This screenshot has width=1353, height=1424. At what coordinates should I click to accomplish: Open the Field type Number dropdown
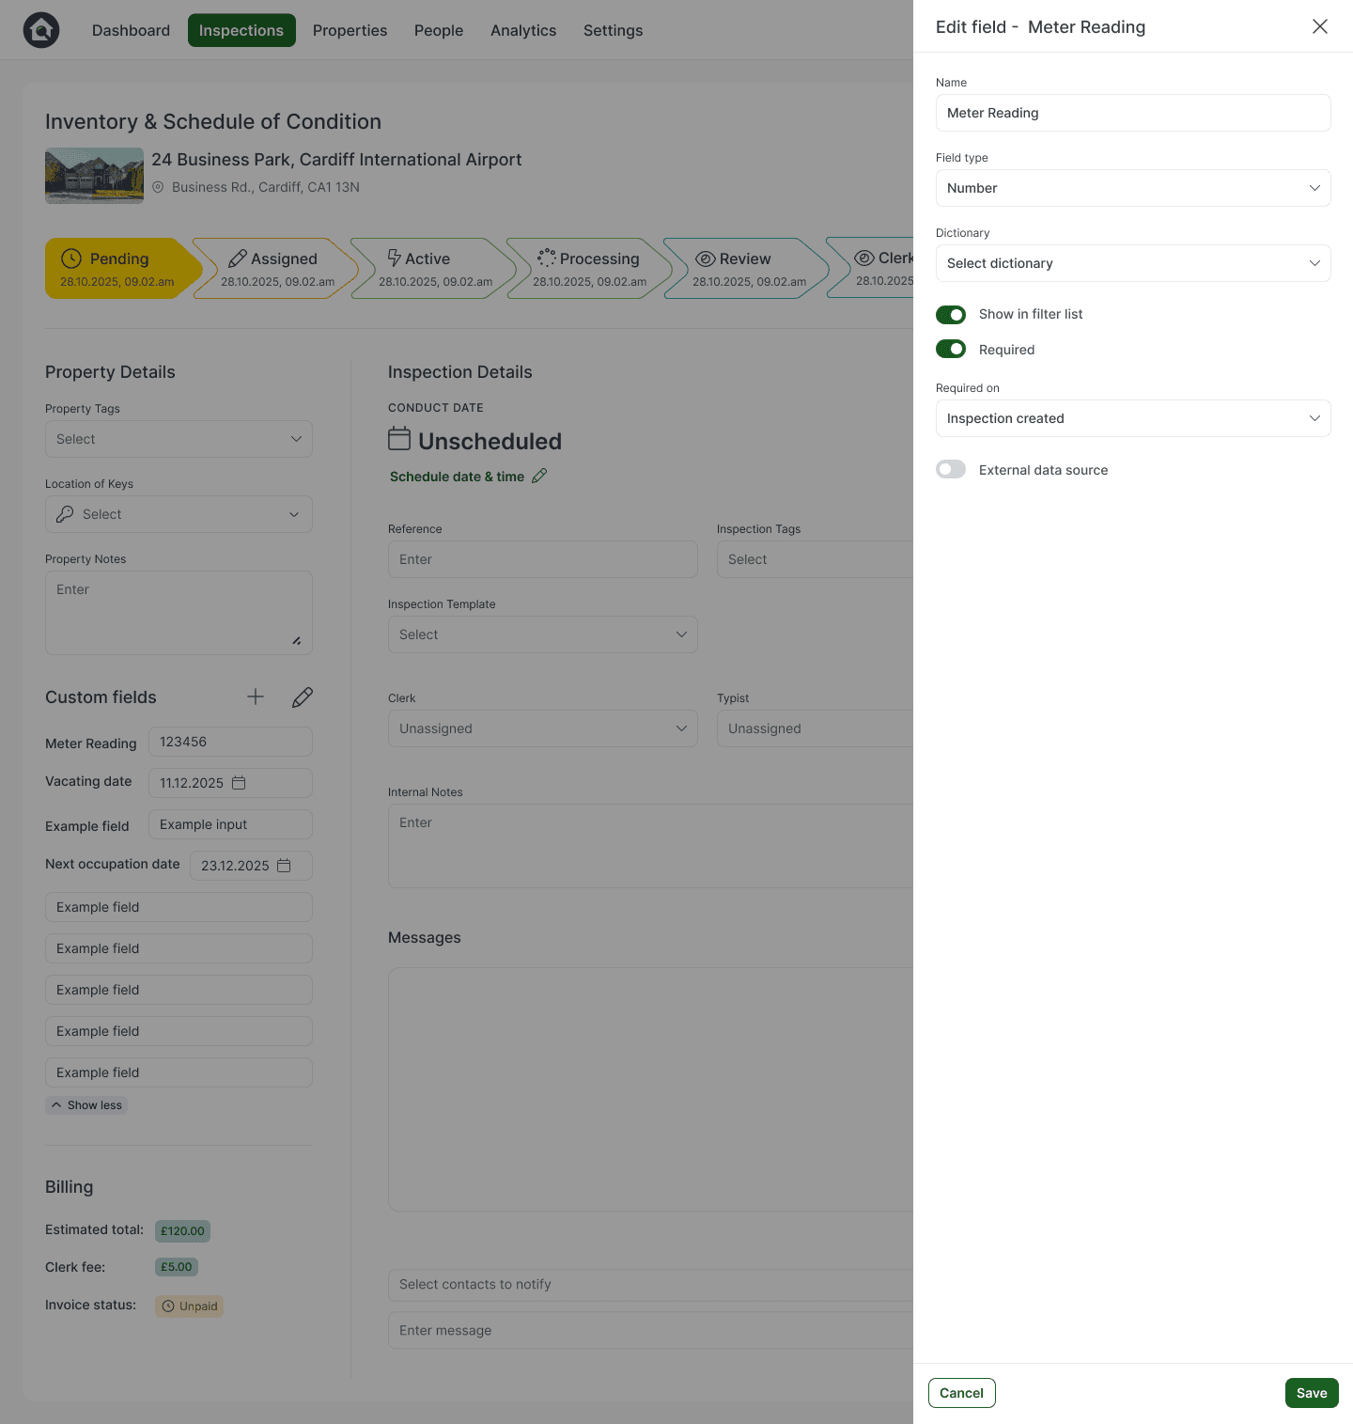(x=1133, y=188)
